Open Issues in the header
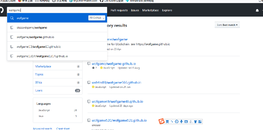 coord(135,10)
